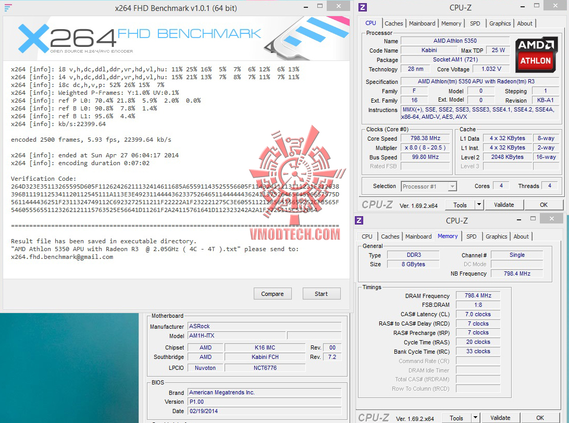Open the Graphics tab in top CPU-Z window
569x423 pixels.
[x=500, y=23]
